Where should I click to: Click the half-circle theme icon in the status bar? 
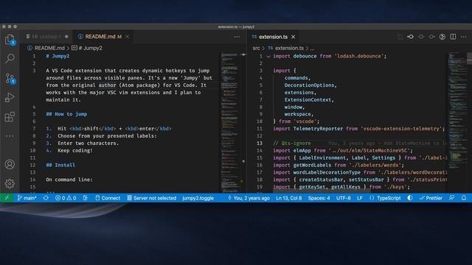click(410, 198)
